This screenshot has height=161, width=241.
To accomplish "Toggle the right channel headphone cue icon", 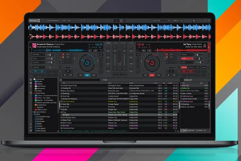I will [x=124, y=68].
